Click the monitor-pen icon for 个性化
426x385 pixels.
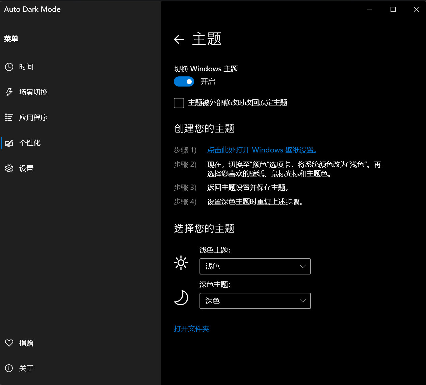(9, 143)
